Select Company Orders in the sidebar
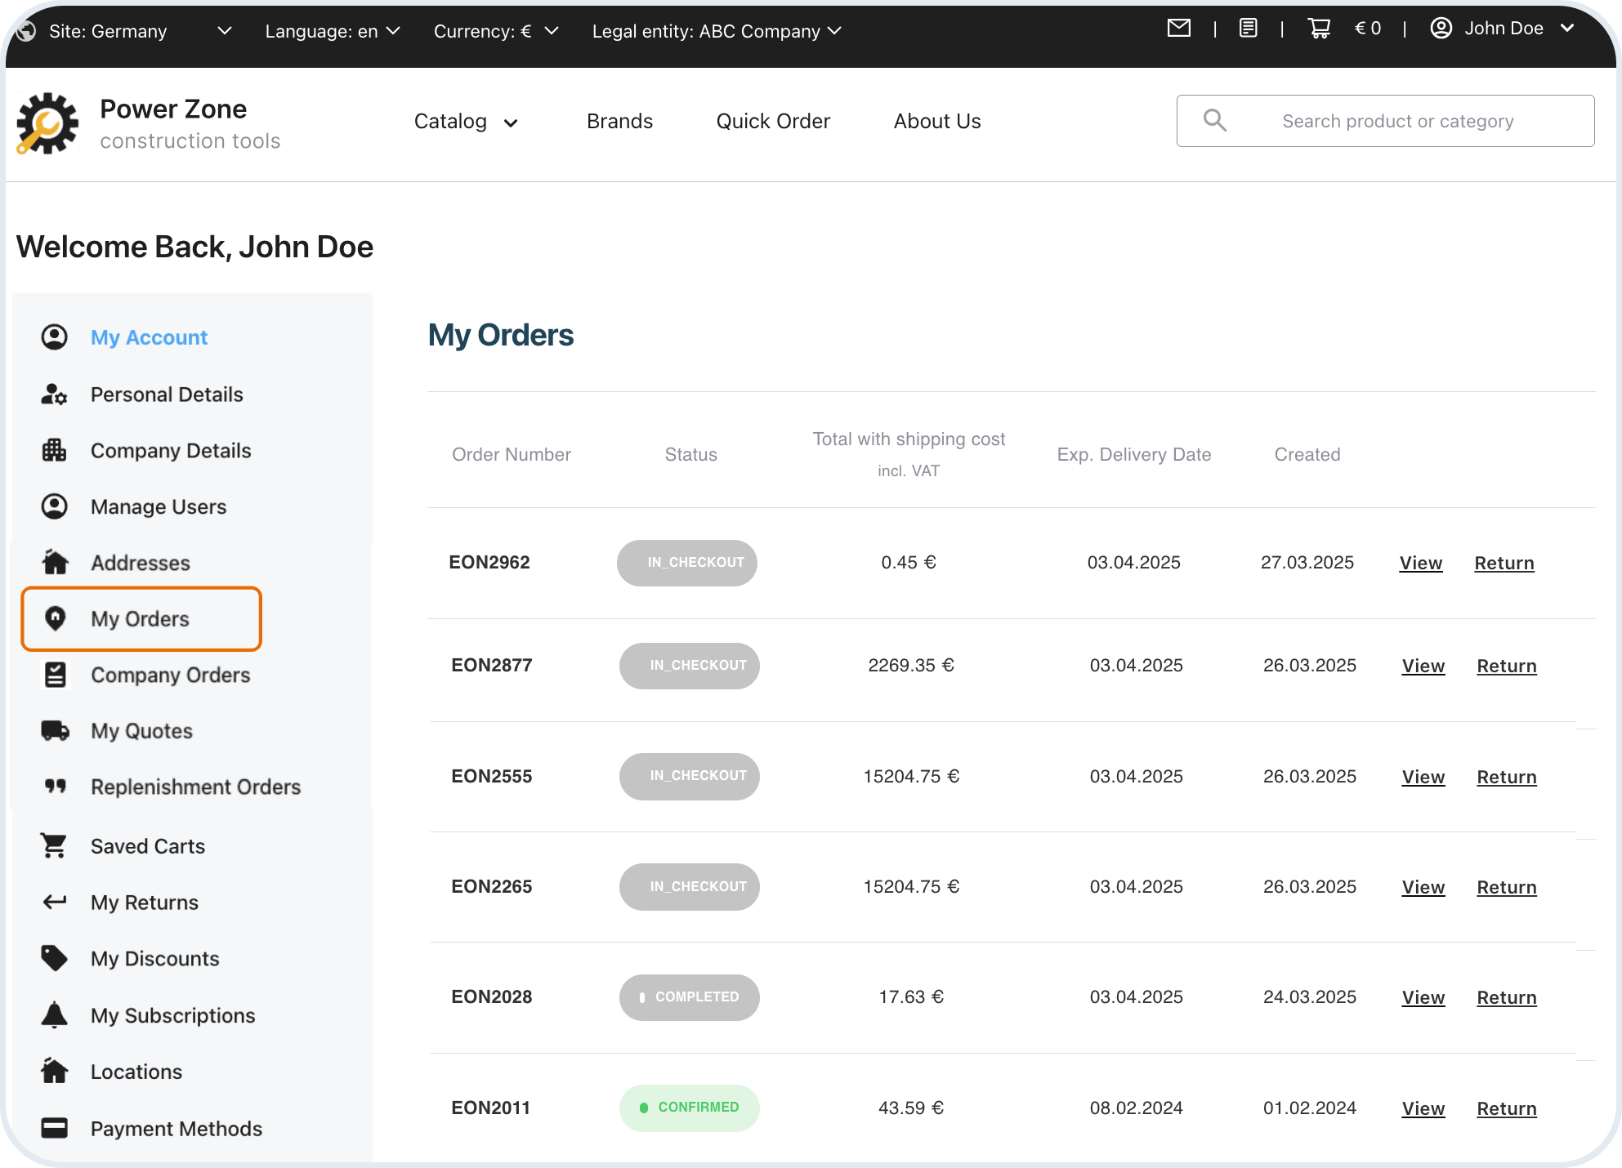1622x1168 pixels. (x=170, y=675)
